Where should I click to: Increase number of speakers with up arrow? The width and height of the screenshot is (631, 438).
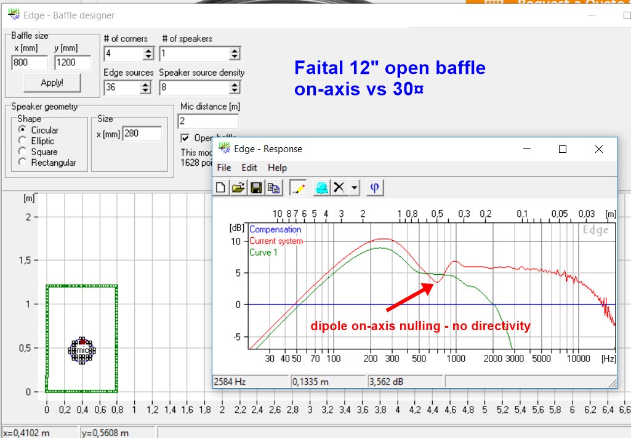point(235,51)
